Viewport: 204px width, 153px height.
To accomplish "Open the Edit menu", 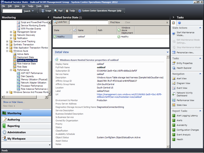I will pyautogui.click(x=10, y=6).
